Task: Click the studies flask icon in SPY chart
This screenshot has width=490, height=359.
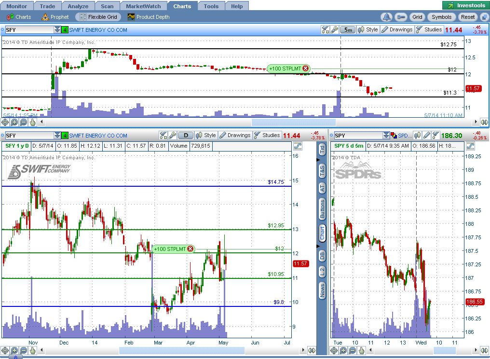Action: point(436,136)
